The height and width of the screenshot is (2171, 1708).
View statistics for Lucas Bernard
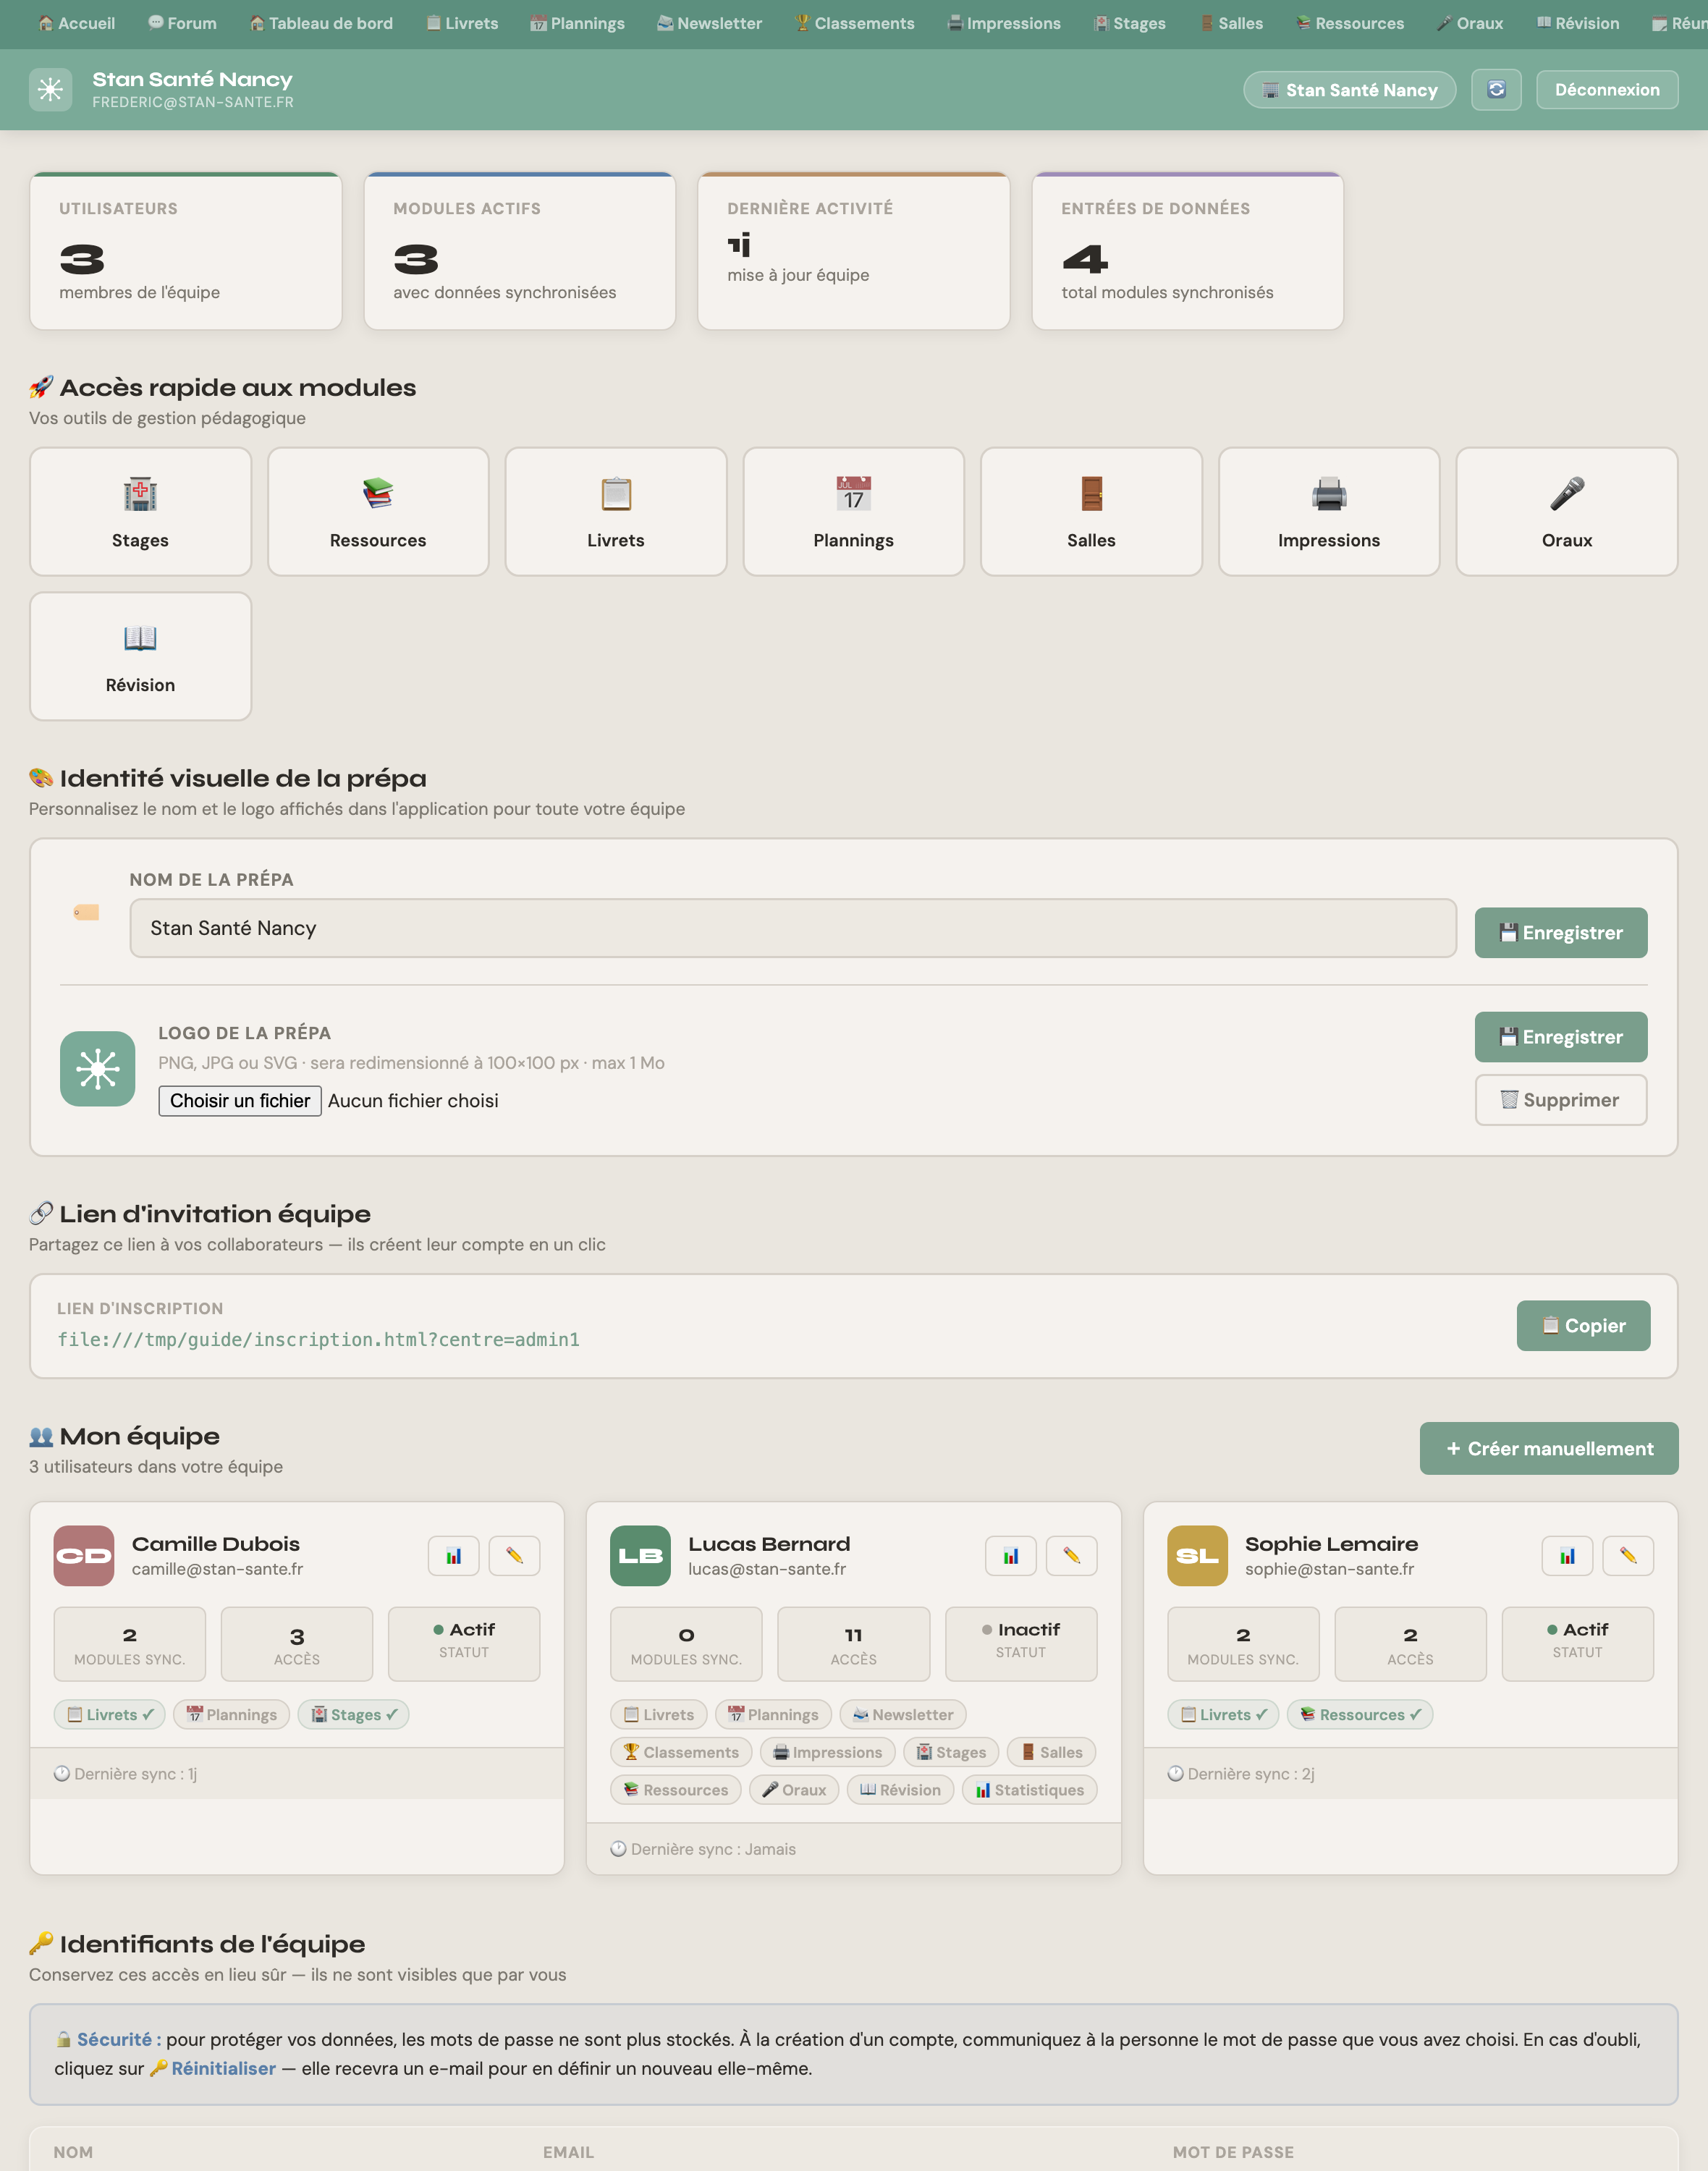coord(1011,1556)
